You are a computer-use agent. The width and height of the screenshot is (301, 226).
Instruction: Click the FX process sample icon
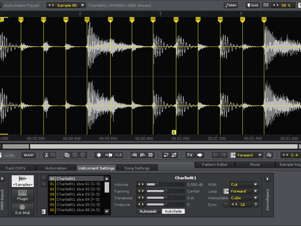click(x=190, y=155)
